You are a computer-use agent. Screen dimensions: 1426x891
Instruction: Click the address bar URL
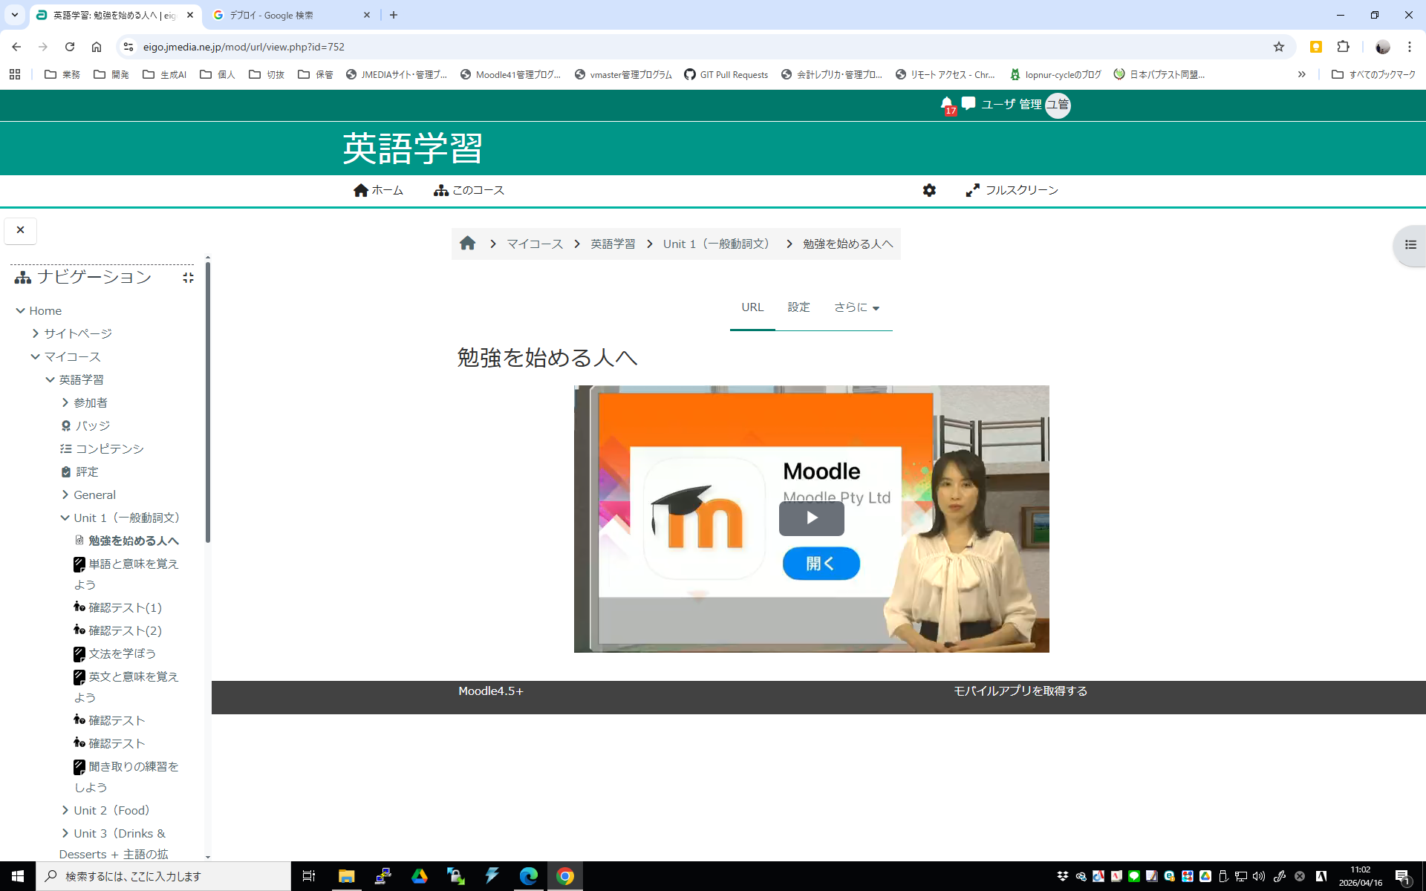[x=244, y=47]
